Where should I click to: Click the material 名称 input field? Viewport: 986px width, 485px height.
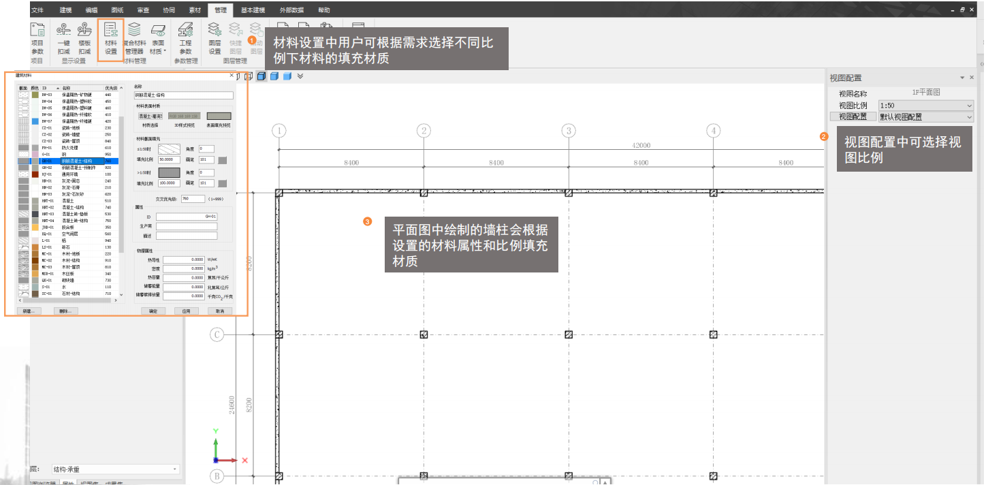184,95
